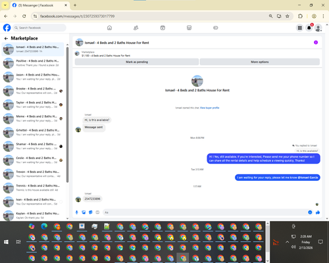Open Marketplace storefront icon in top navigation
This screenshot has height=263, width=329.
tap(189, 28)
